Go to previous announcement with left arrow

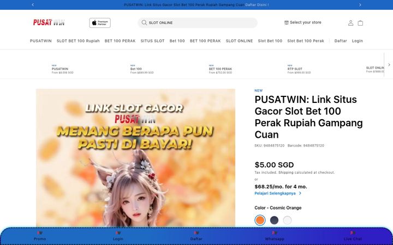[33, 5]
